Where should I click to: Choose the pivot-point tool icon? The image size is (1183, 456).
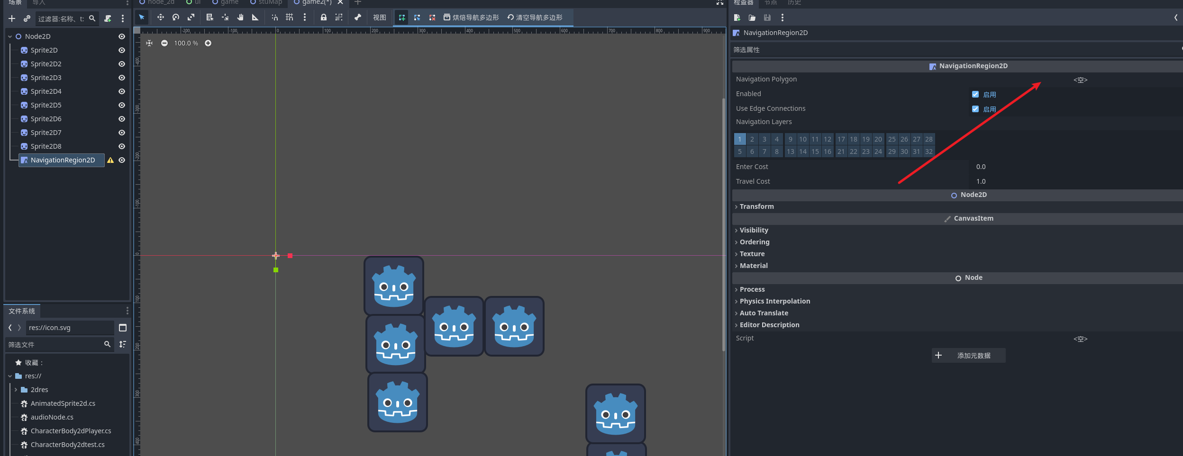pyautogui.click(x=225, y=18)
